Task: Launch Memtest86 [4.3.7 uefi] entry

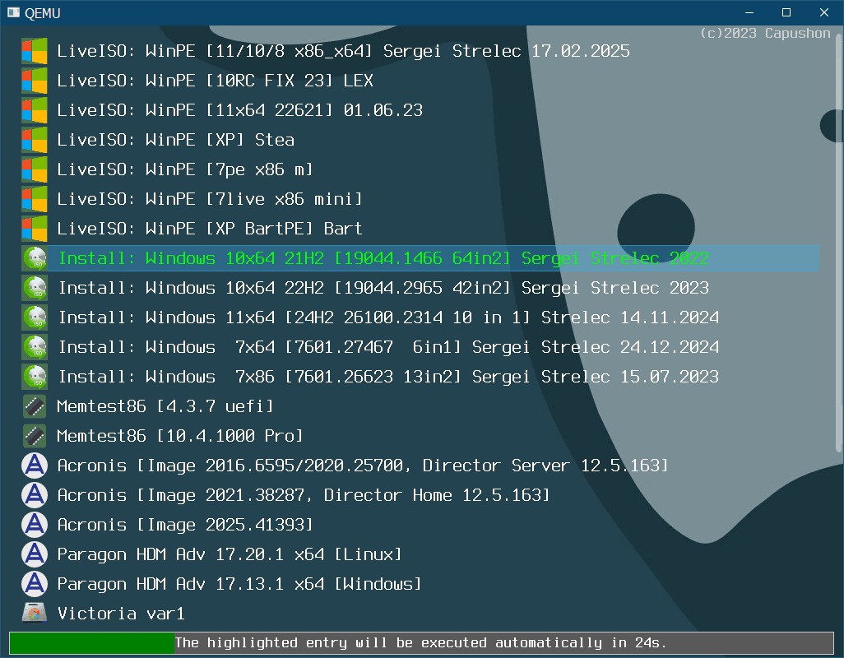Action: pos(165,406)
